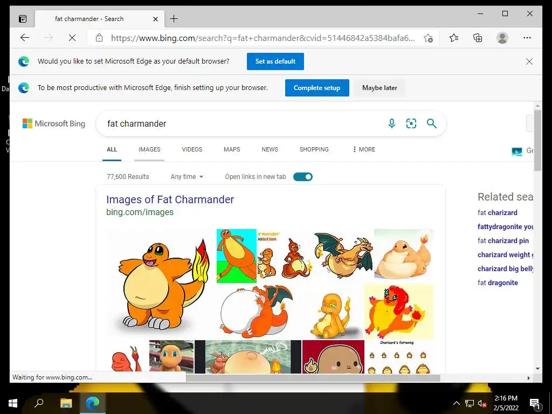
Task: Toggle Open links in new tab switch
Action: (x=303, y=177)
